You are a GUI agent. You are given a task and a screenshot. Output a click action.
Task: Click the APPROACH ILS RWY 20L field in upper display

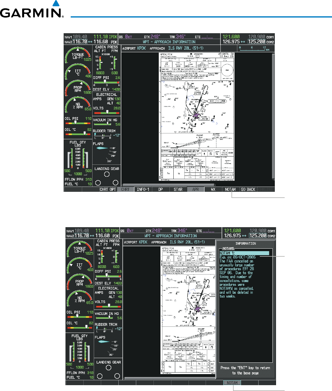click(x=176, y=48)
